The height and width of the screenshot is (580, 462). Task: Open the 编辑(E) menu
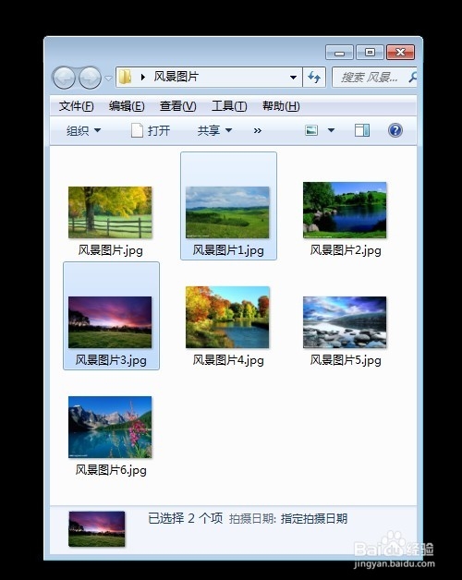click(127, 106)
